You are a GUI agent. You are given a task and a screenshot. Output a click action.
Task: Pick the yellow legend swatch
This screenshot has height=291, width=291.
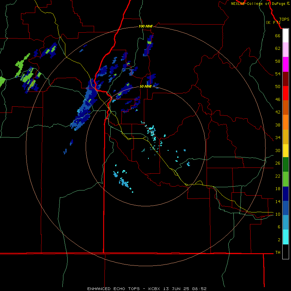coord(286,151)
